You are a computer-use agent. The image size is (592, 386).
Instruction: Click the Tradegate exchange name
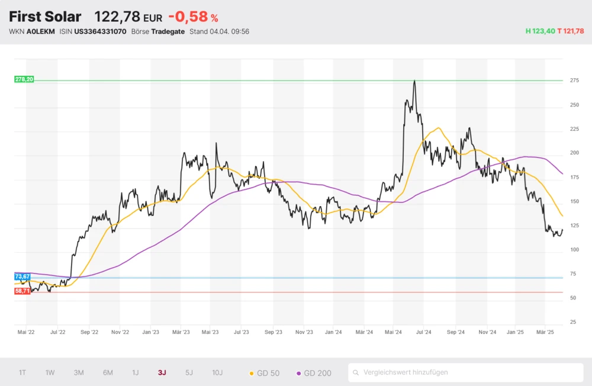pos(168,31)
